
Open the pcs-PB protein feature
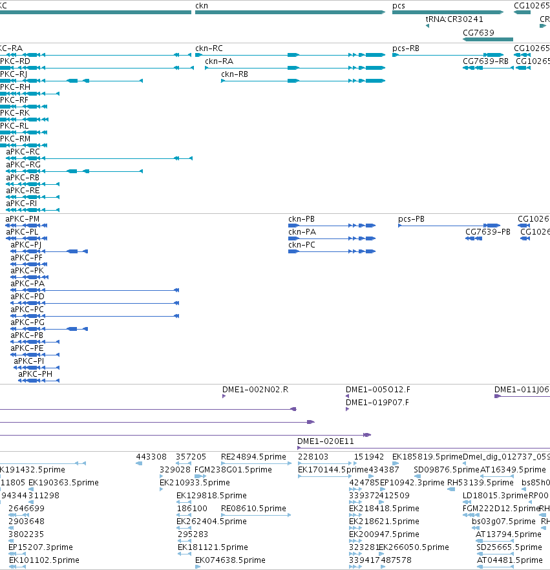[x=449, y=226]
